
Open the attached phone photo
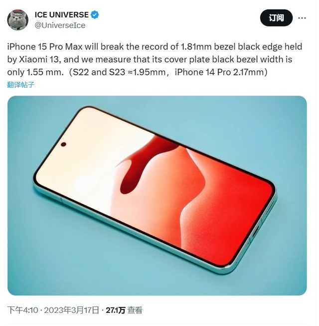157,196
